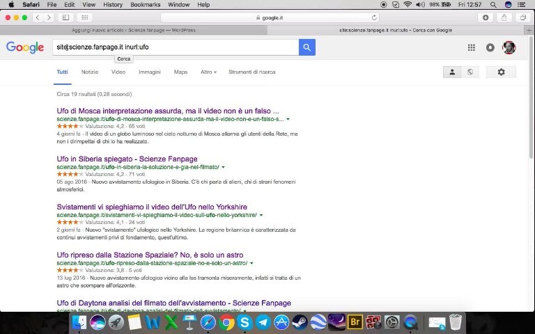Launch Telegram from the dock

[263, 322]
